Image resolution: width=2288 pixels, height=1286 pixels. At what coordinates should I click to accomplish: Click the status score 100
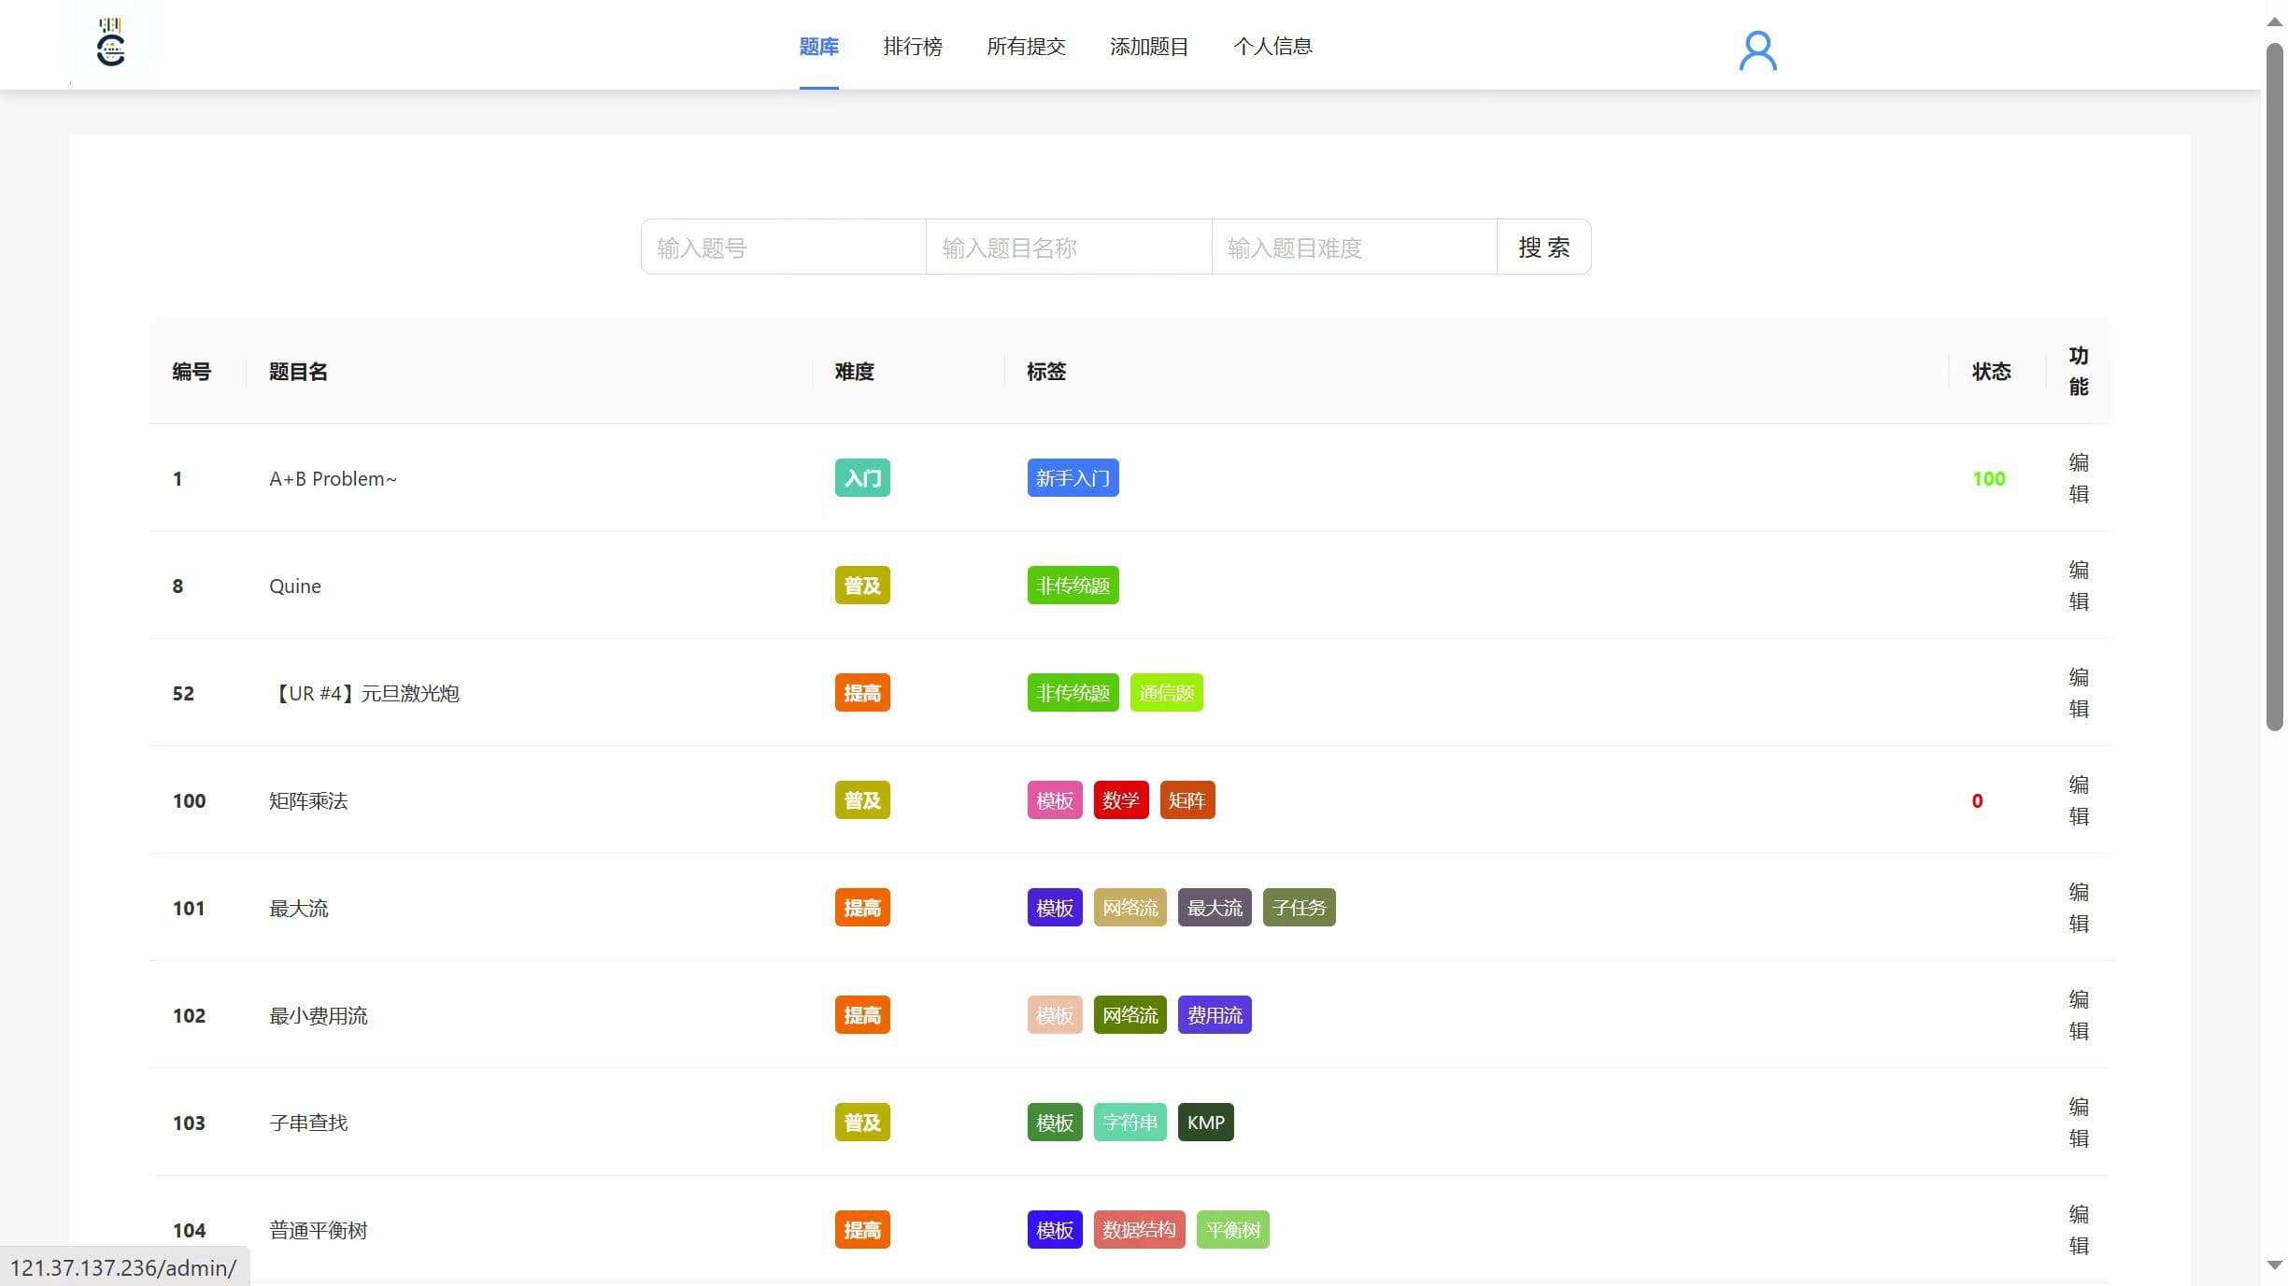point(1988,478)
